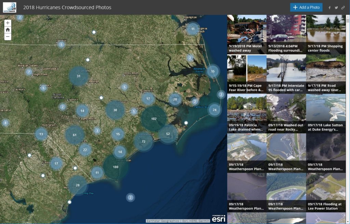
Task: Open the 11 cluster near Norfolk
Action: 193,29
